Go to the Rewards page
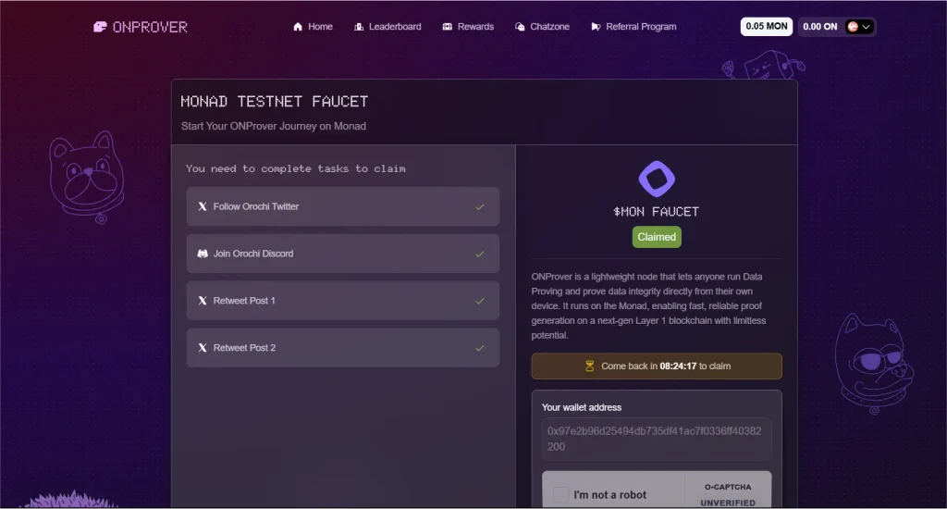Image resolution: width=947 pixels, height=509 pixels. click(x=468, y=27)
